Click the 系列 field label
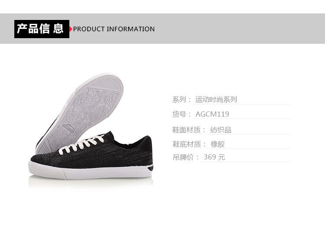 pyautogui.click(x=179, y=100)
